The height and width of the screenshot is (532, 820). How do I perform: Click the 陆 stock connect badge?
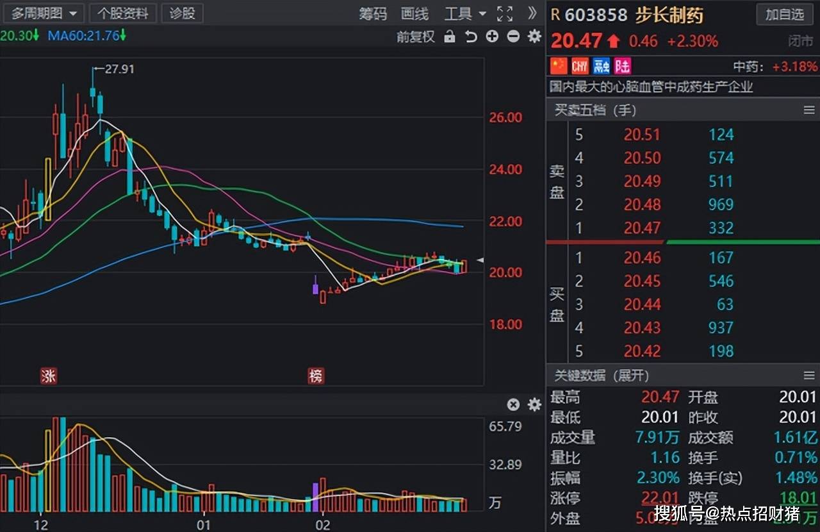(622, 66)
